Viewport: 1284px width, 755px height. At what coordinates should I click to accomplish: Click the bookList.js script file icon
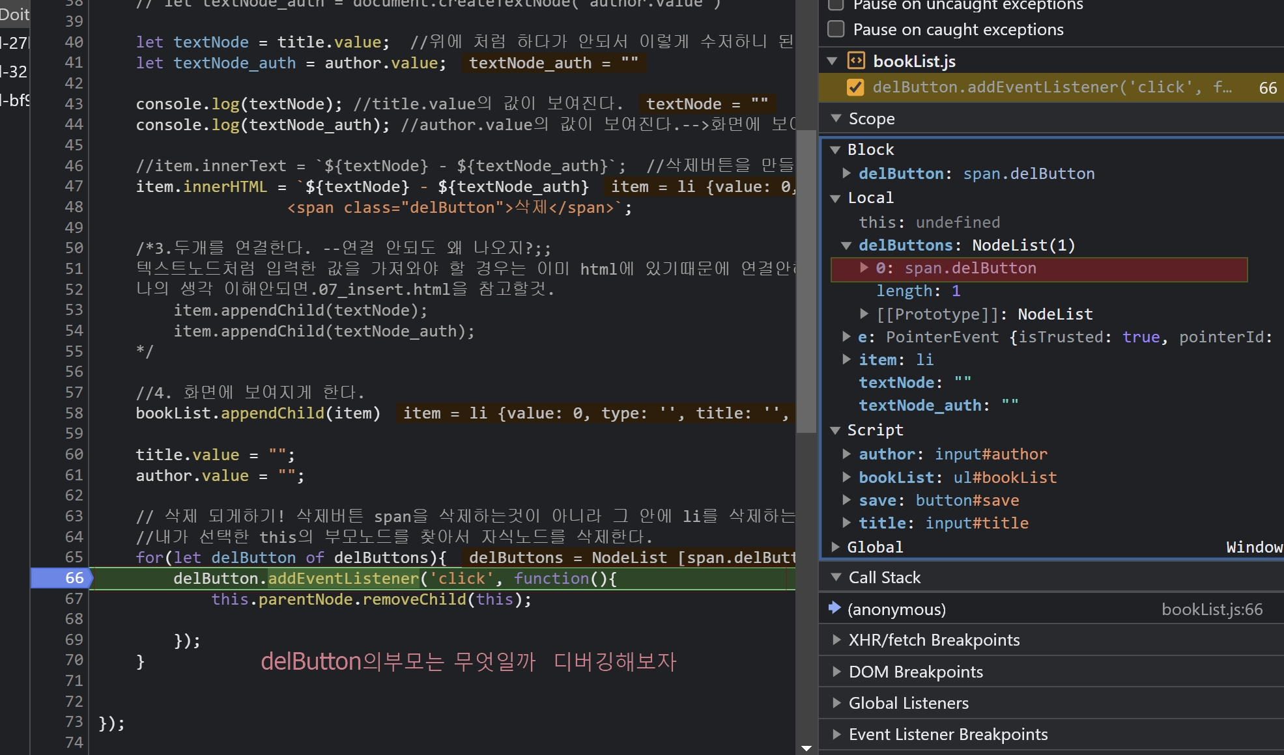855,61
